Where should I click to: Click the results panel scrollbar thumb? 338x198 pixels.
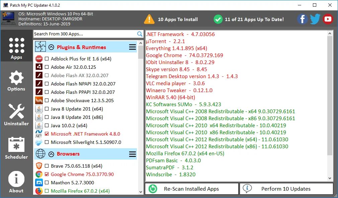(330, 95)
